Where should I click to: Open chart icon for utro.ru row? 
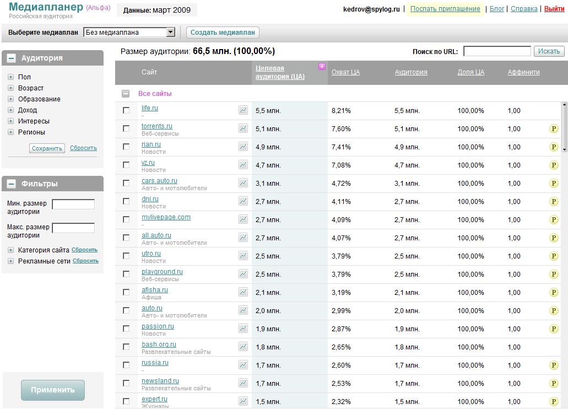pos(243,255)
